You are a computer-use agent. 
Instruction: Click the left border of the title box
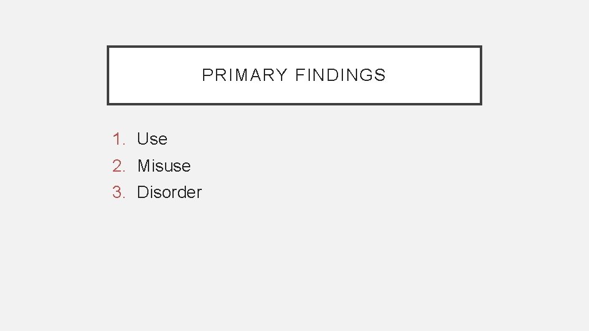click(109, 75)
